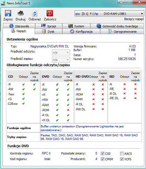Click the Gotowość dysku twardego globe icon
Image resolution: width=146 pixels, height=169 pixels.
[99, 26]
